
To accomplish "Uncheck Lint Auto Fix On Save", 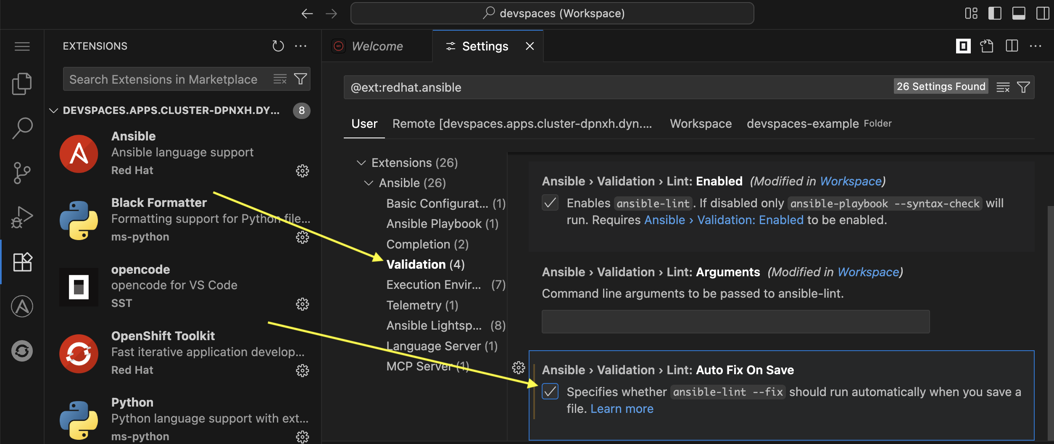I will pos(550,391).
